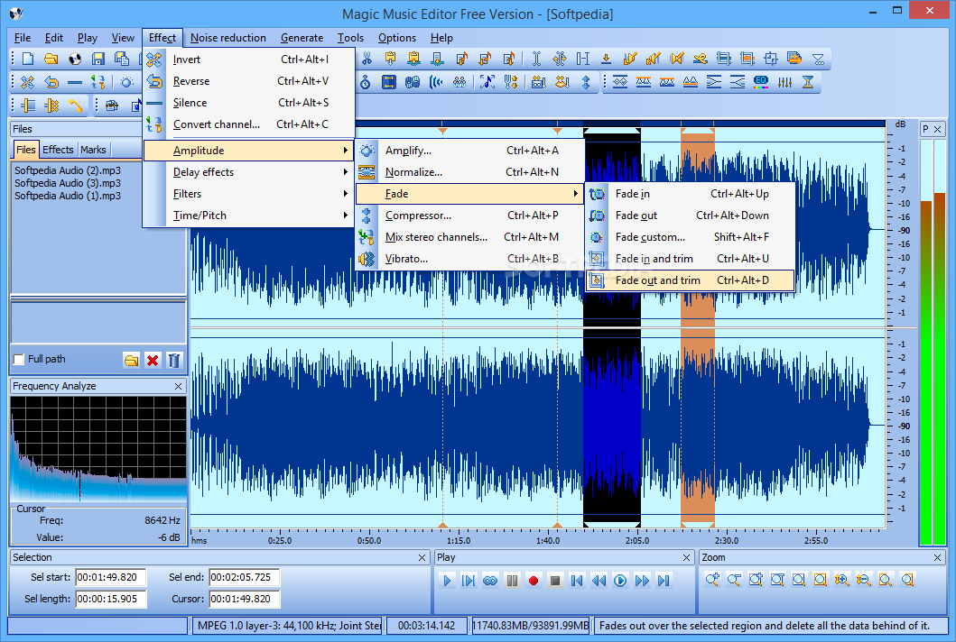Click the I-beam select tool icon

tap(536, 59)
